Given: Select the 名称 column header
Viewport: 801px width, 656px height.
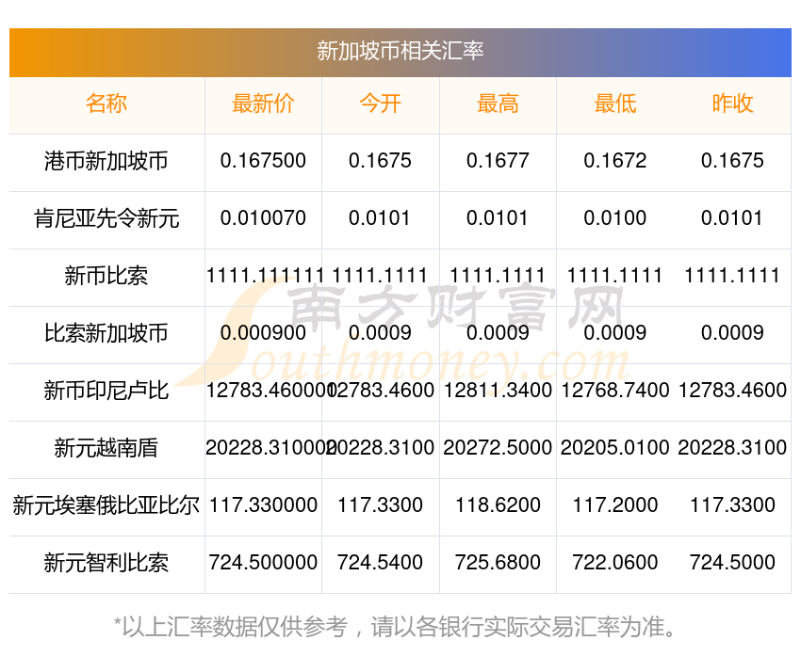Looking at the screenshot, I should 106,104.
